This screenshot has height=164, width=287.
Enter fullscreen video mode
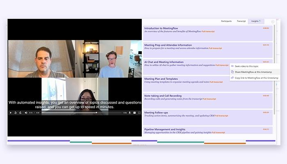coord(139,113)
